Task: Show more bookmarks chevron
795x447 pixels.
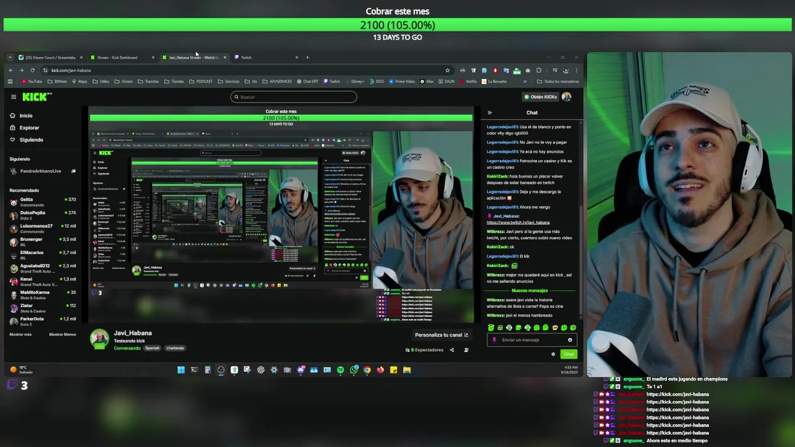Action: pyautogui.click(x=525, y=81)
